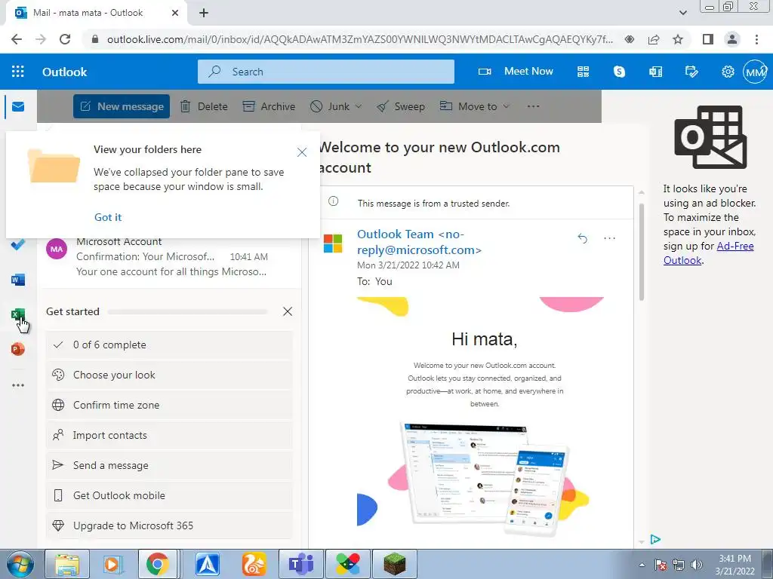Launch Word from the left sidebar
Viewport: 773px width, 579px height.
pyautogui.click(x=18, y=280)
